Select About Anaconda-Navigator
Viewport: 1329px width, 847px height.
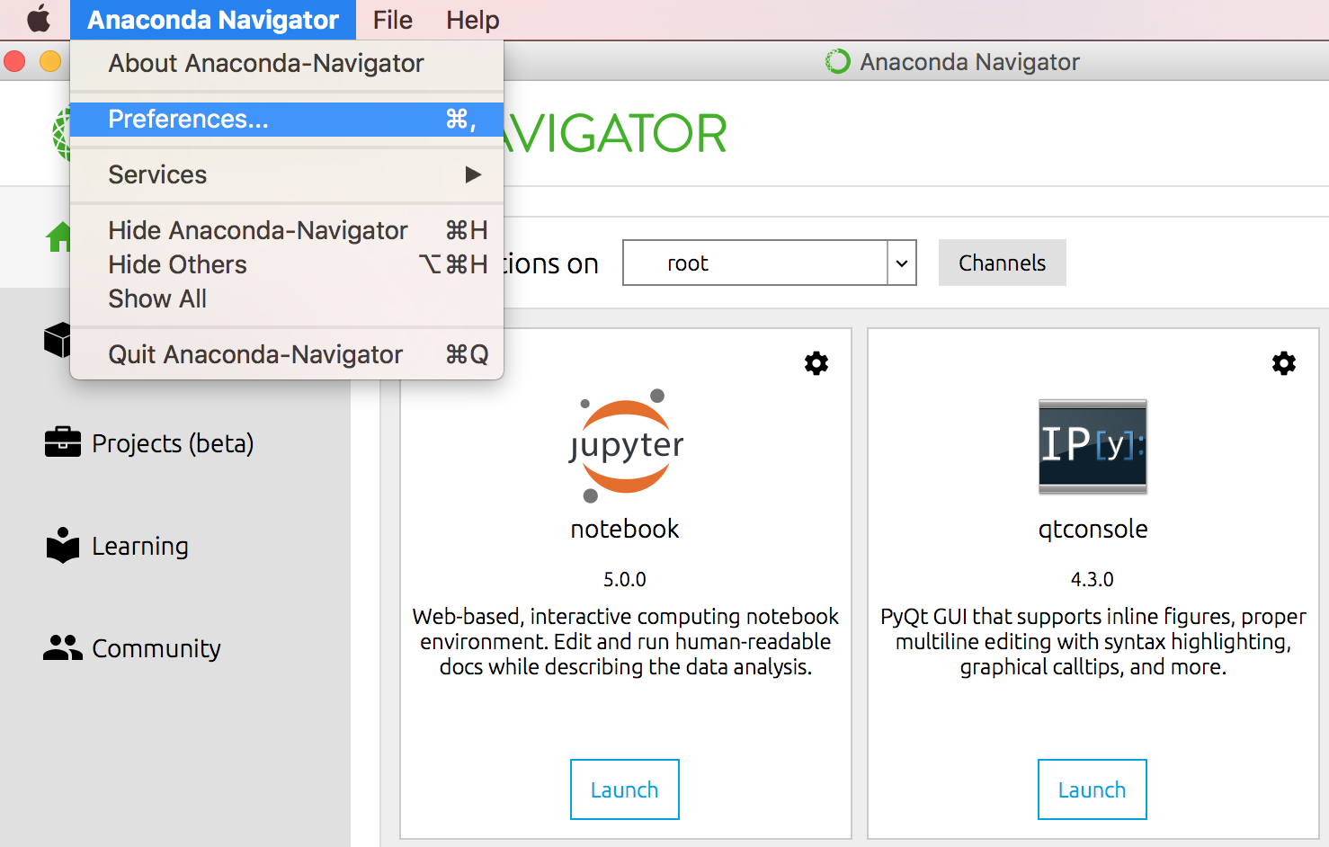[266, 64]
